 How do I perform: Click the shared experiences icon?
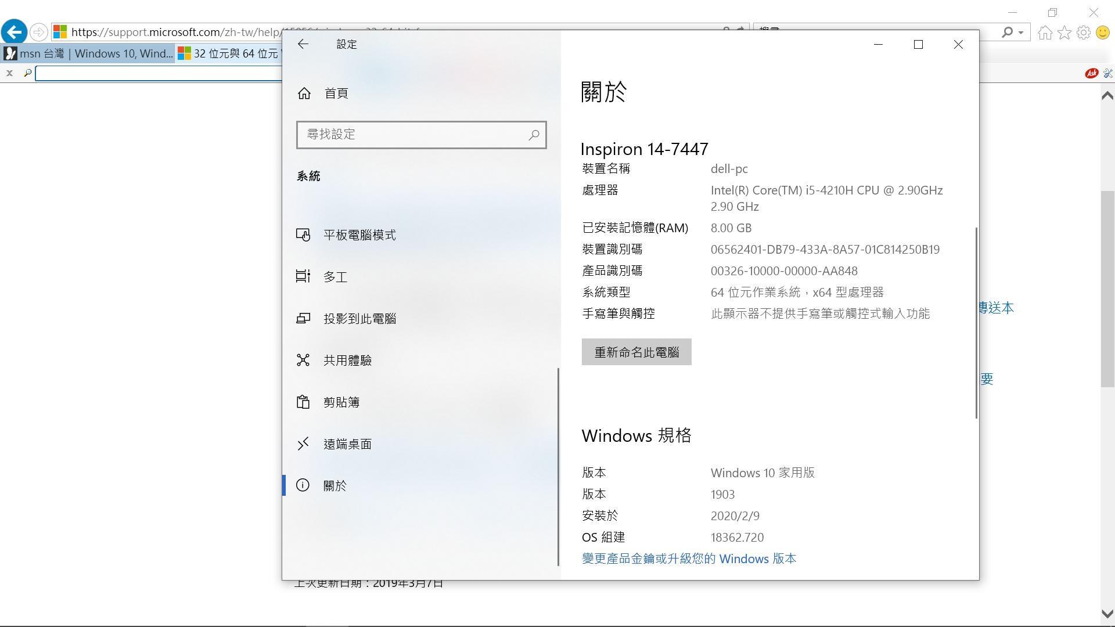(303, 360)
